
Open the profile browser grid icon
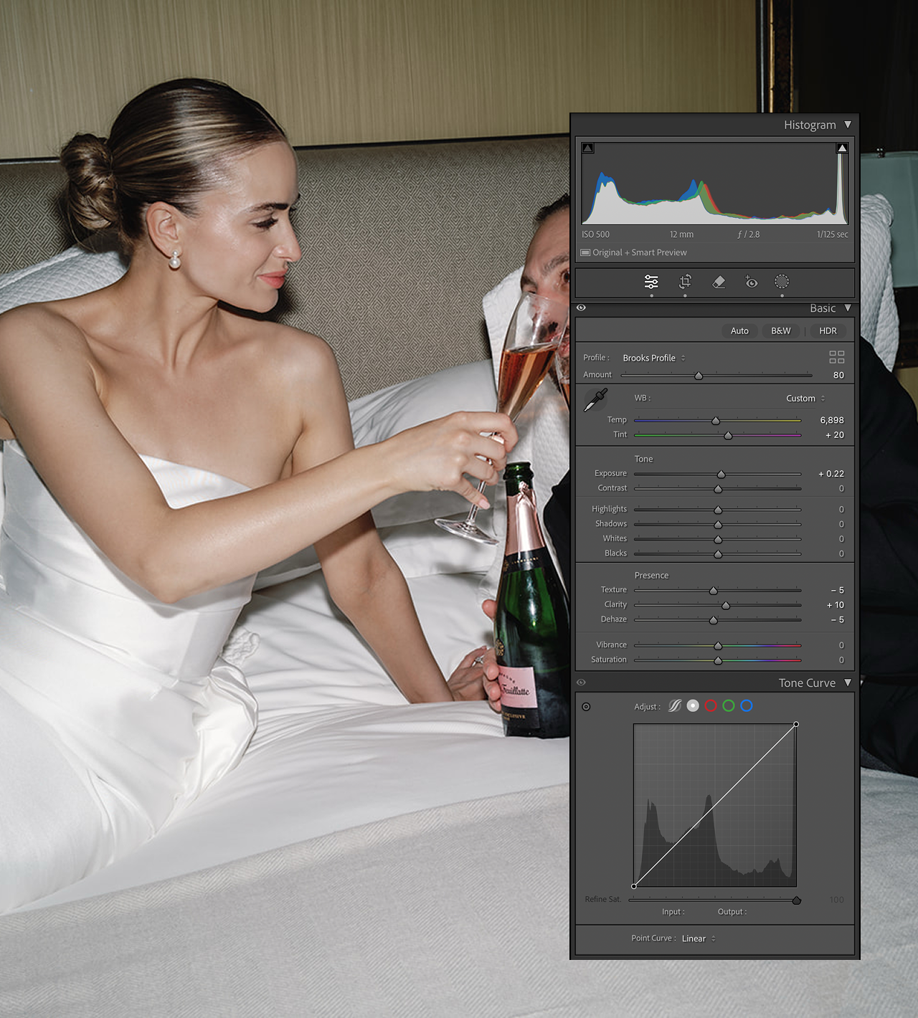[x=836, y=357]
